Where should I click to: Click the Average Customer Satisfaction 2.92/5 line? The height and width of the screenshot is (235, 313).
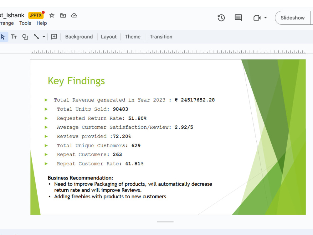tap(125, 127)
